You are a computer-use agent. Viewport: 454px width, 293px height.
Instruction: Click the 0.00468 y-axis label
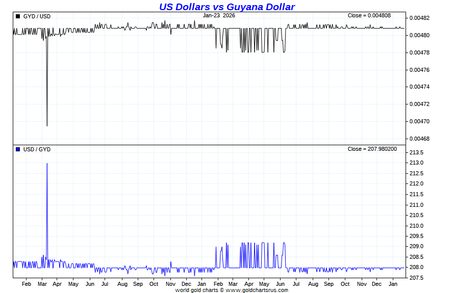[x=419, y=139]
